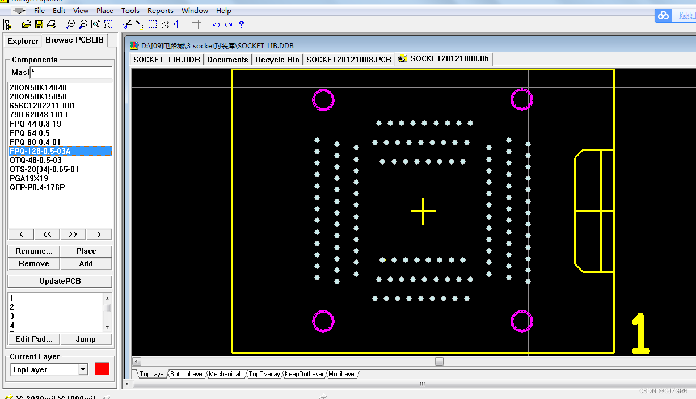The height and width of the screenshot is (399, 696).
Task: Click the first component '<<' button
Action: (x=47, y=234)
